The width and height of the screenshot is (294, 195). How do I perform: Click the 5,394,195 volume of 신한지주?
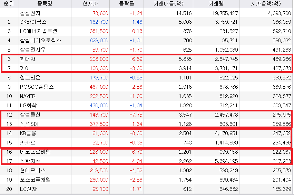coord(226,161)
